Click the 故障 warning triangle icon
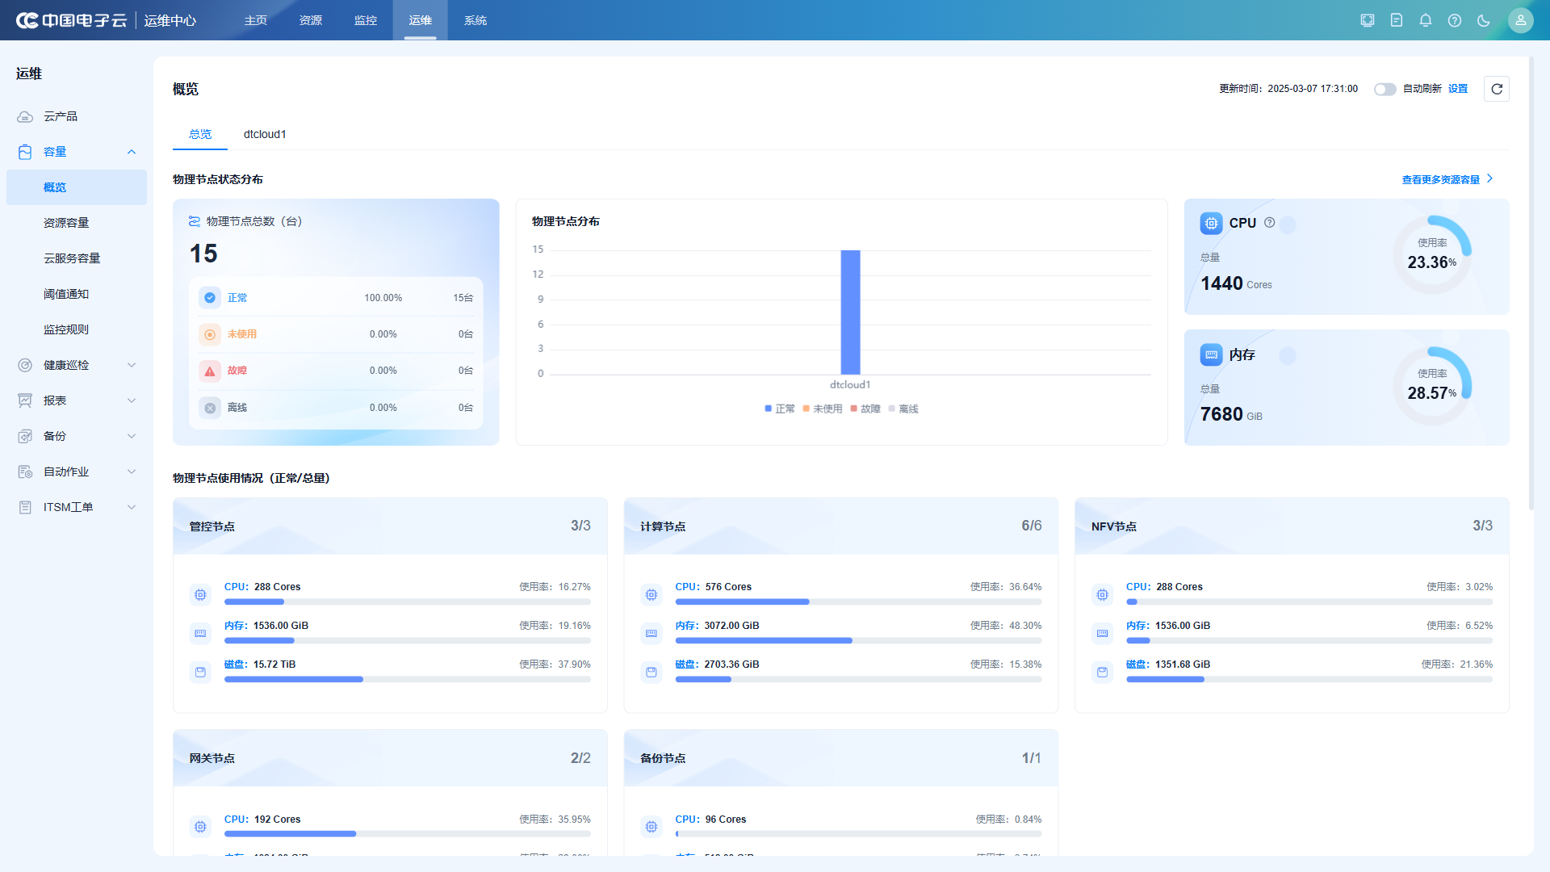Viewport: 1550px width, 872px height. (210, 371)
